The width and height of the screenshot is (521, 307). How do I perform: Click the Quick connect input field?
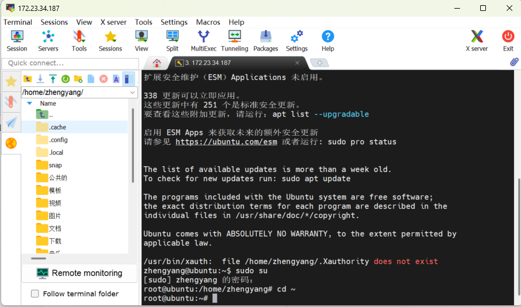[70, 63]
